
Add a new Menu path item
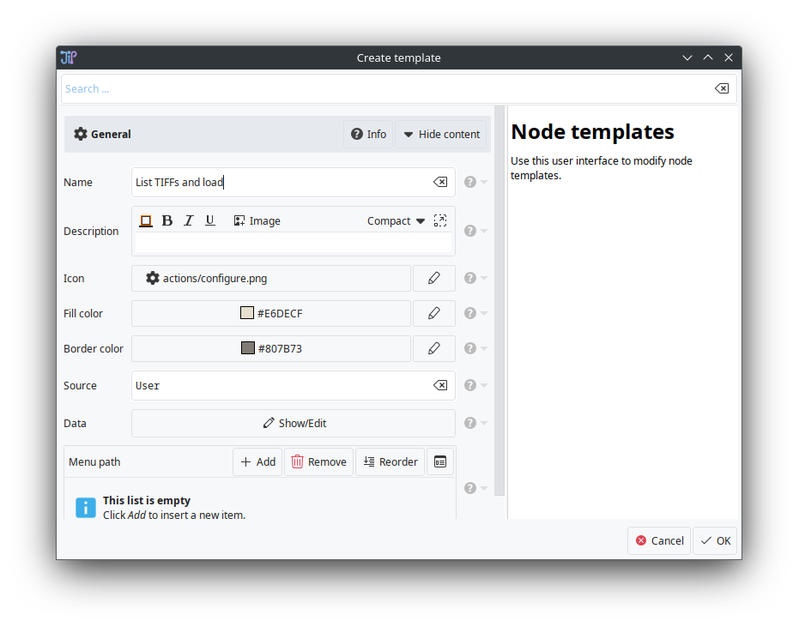[257, 462]
